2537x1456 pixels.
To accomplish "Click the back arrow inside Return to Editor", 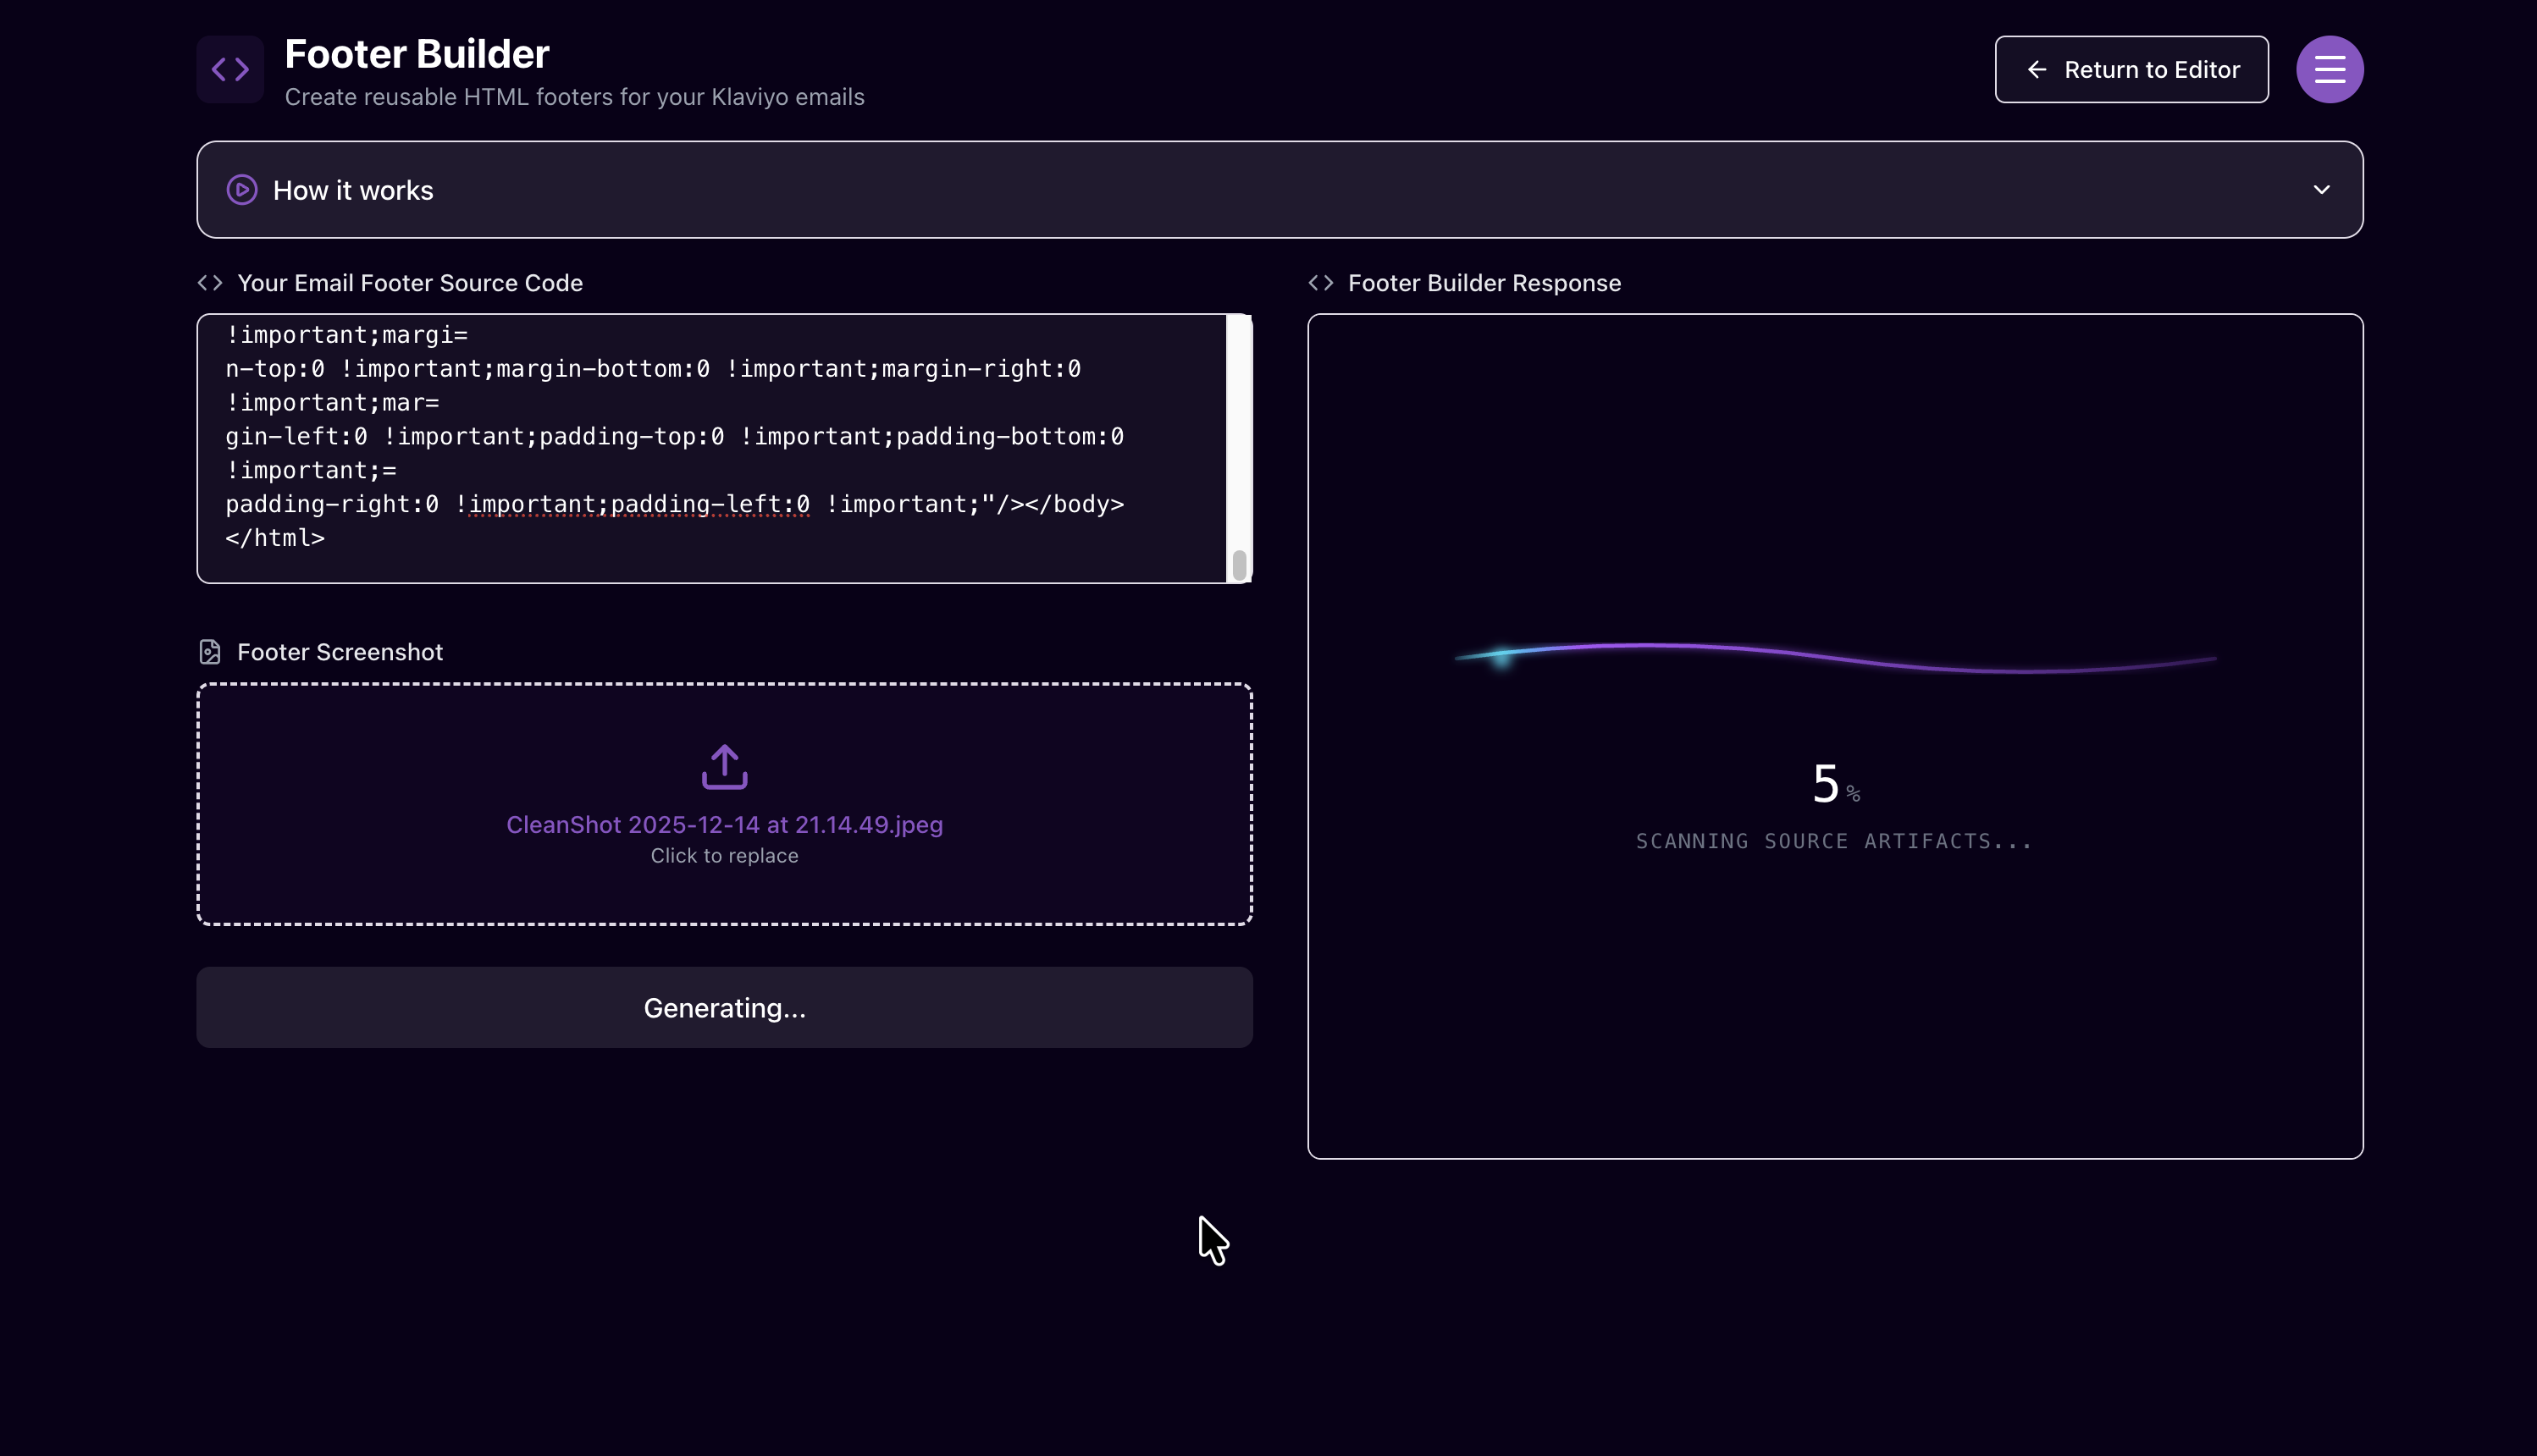I will tap(2037, 69).
